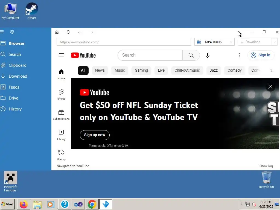280x210 pixels.
Task: Open the YouTube guide hamburger menu
Action: [61, 55]
